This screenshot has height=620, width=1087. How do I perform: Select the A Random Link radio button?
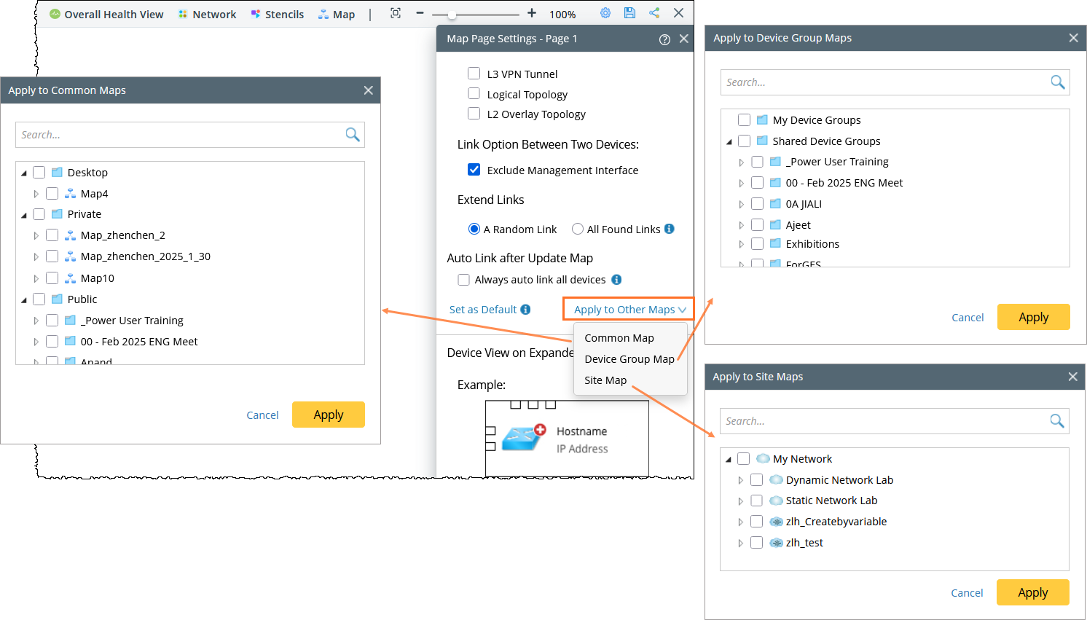(474, 229)
